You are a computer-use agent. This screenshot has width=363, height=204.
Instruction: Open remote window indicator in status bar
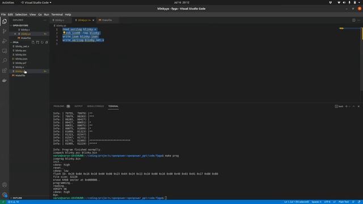[x=3, y=202]
